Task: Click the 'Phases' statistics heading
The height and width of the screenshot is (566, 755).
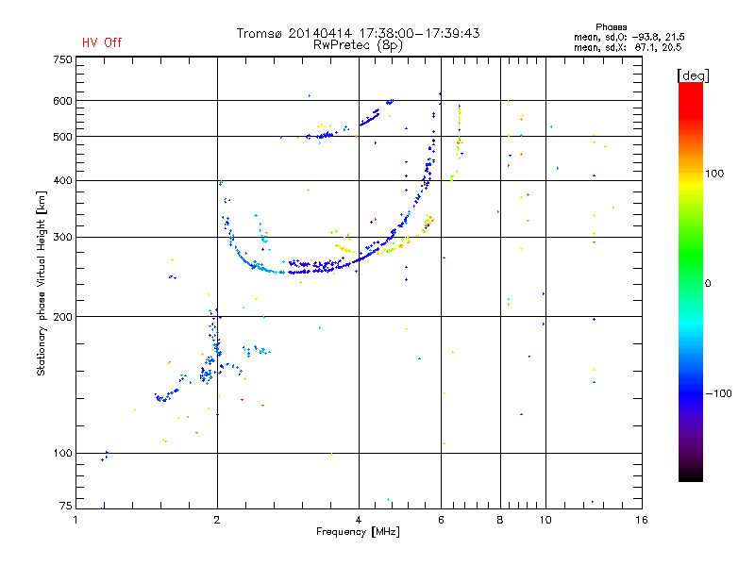Action: coord(611,27)
